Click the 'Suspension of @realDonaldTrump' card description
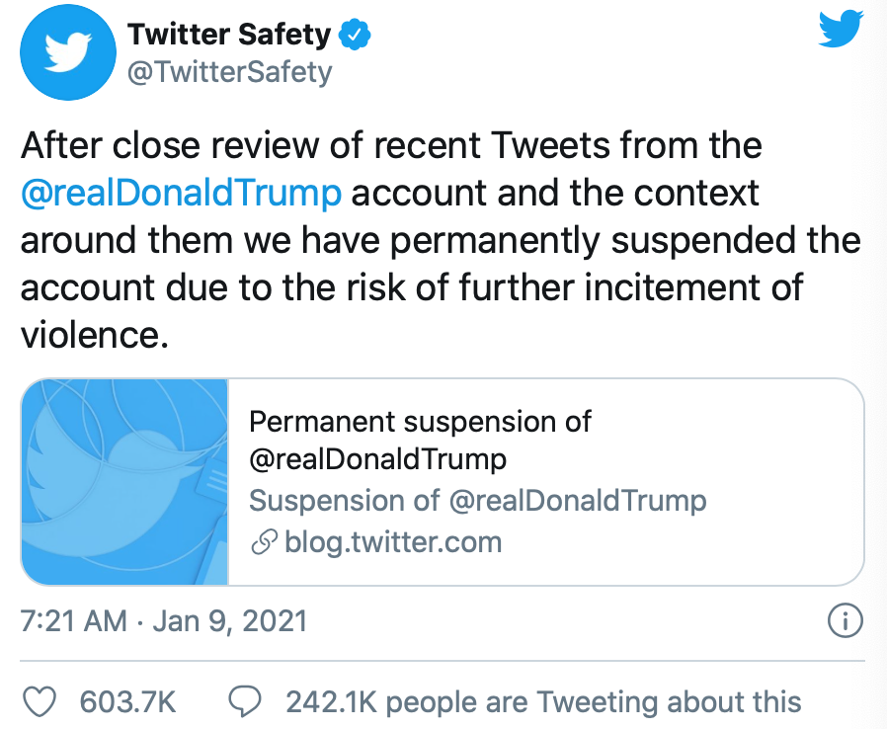 coord(478,501)
